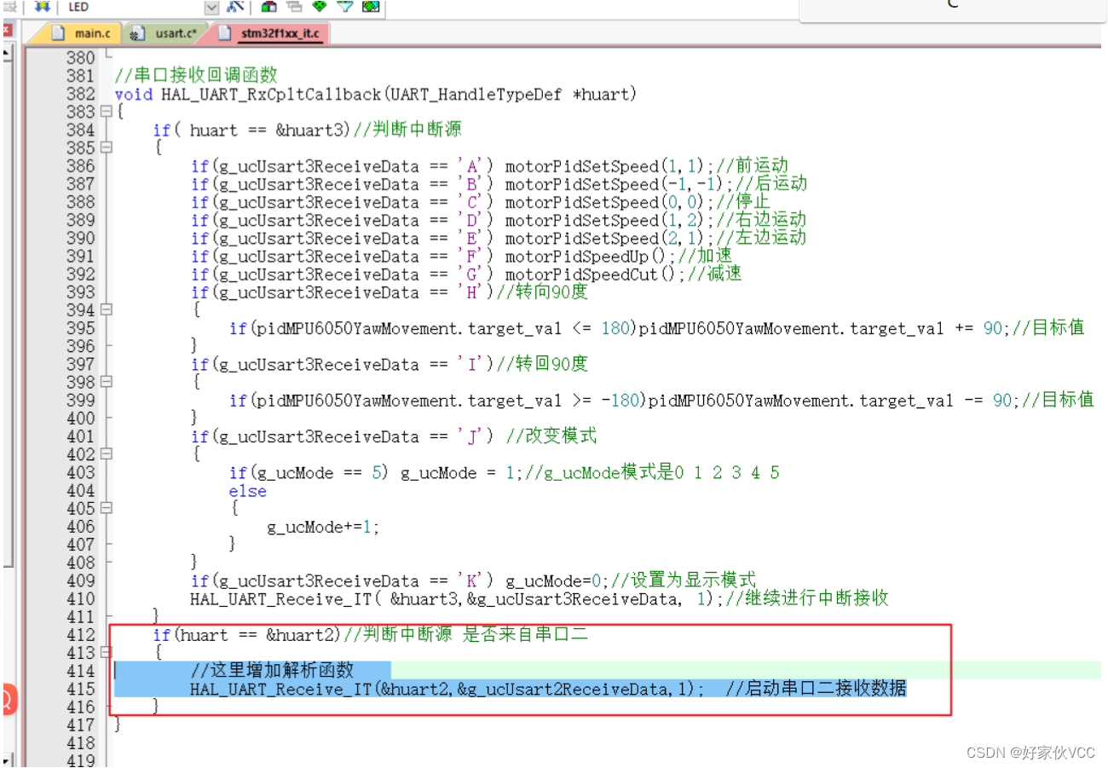Image resolution: width=1108 pixels, height=768 pixels.
Task: Click HAL_UART_Receive_IT with &huart2 on line 415
Action: pos(447,690)
